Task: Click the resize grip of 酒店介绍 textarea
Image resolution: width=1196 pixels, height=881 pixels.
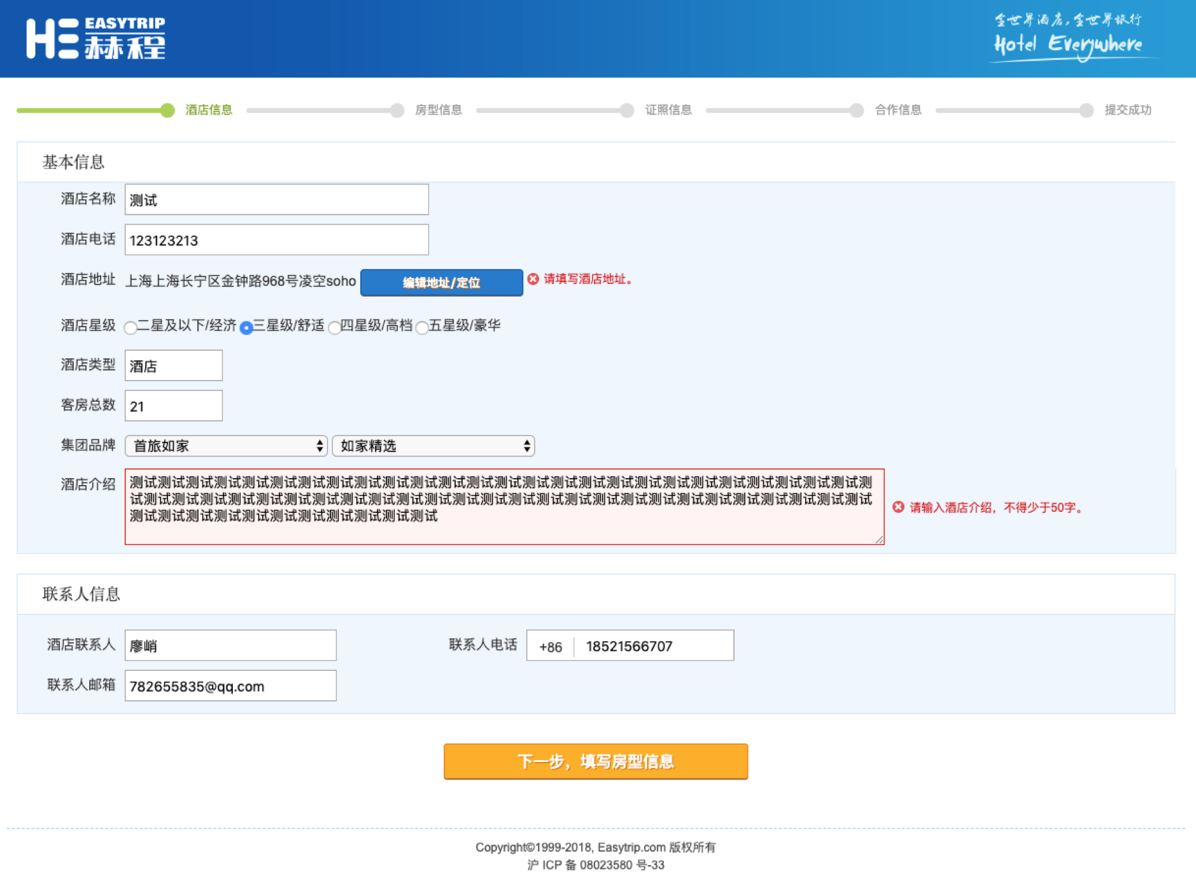Action: 879,539
